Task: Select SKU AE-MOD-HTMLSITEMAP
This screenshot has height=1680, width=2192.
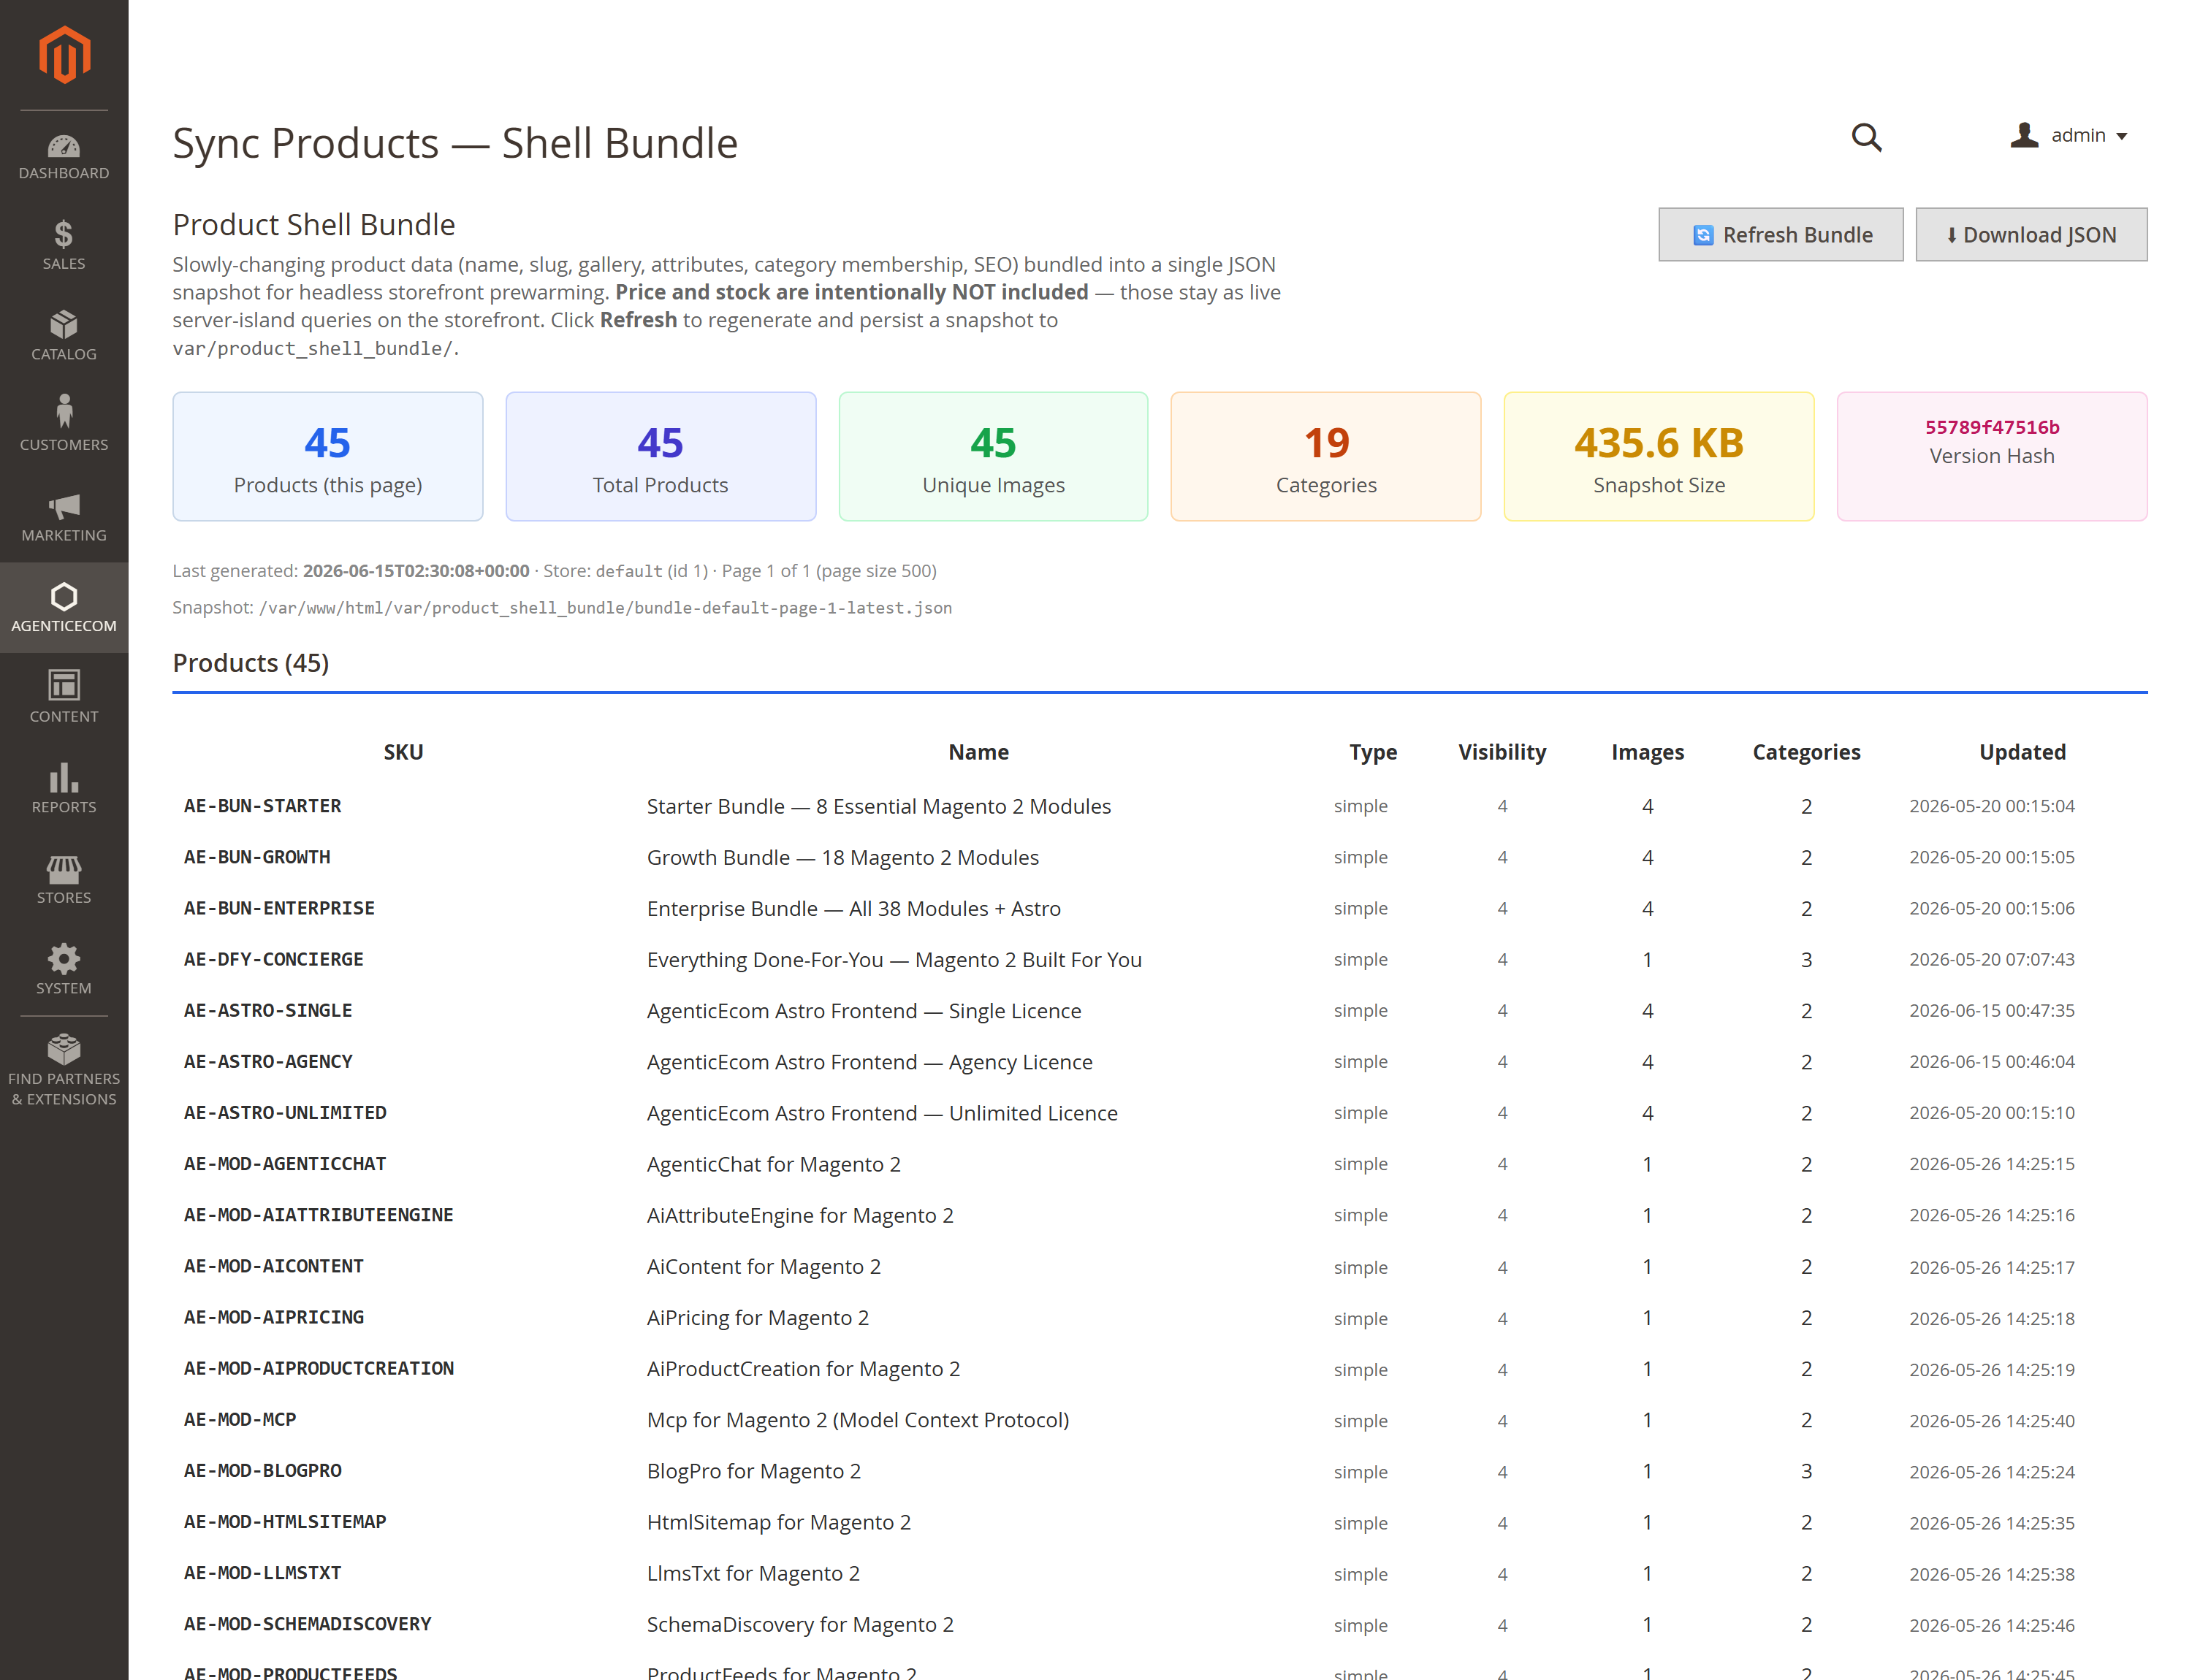Action: pyautogui.click(x=284, y=1521)
